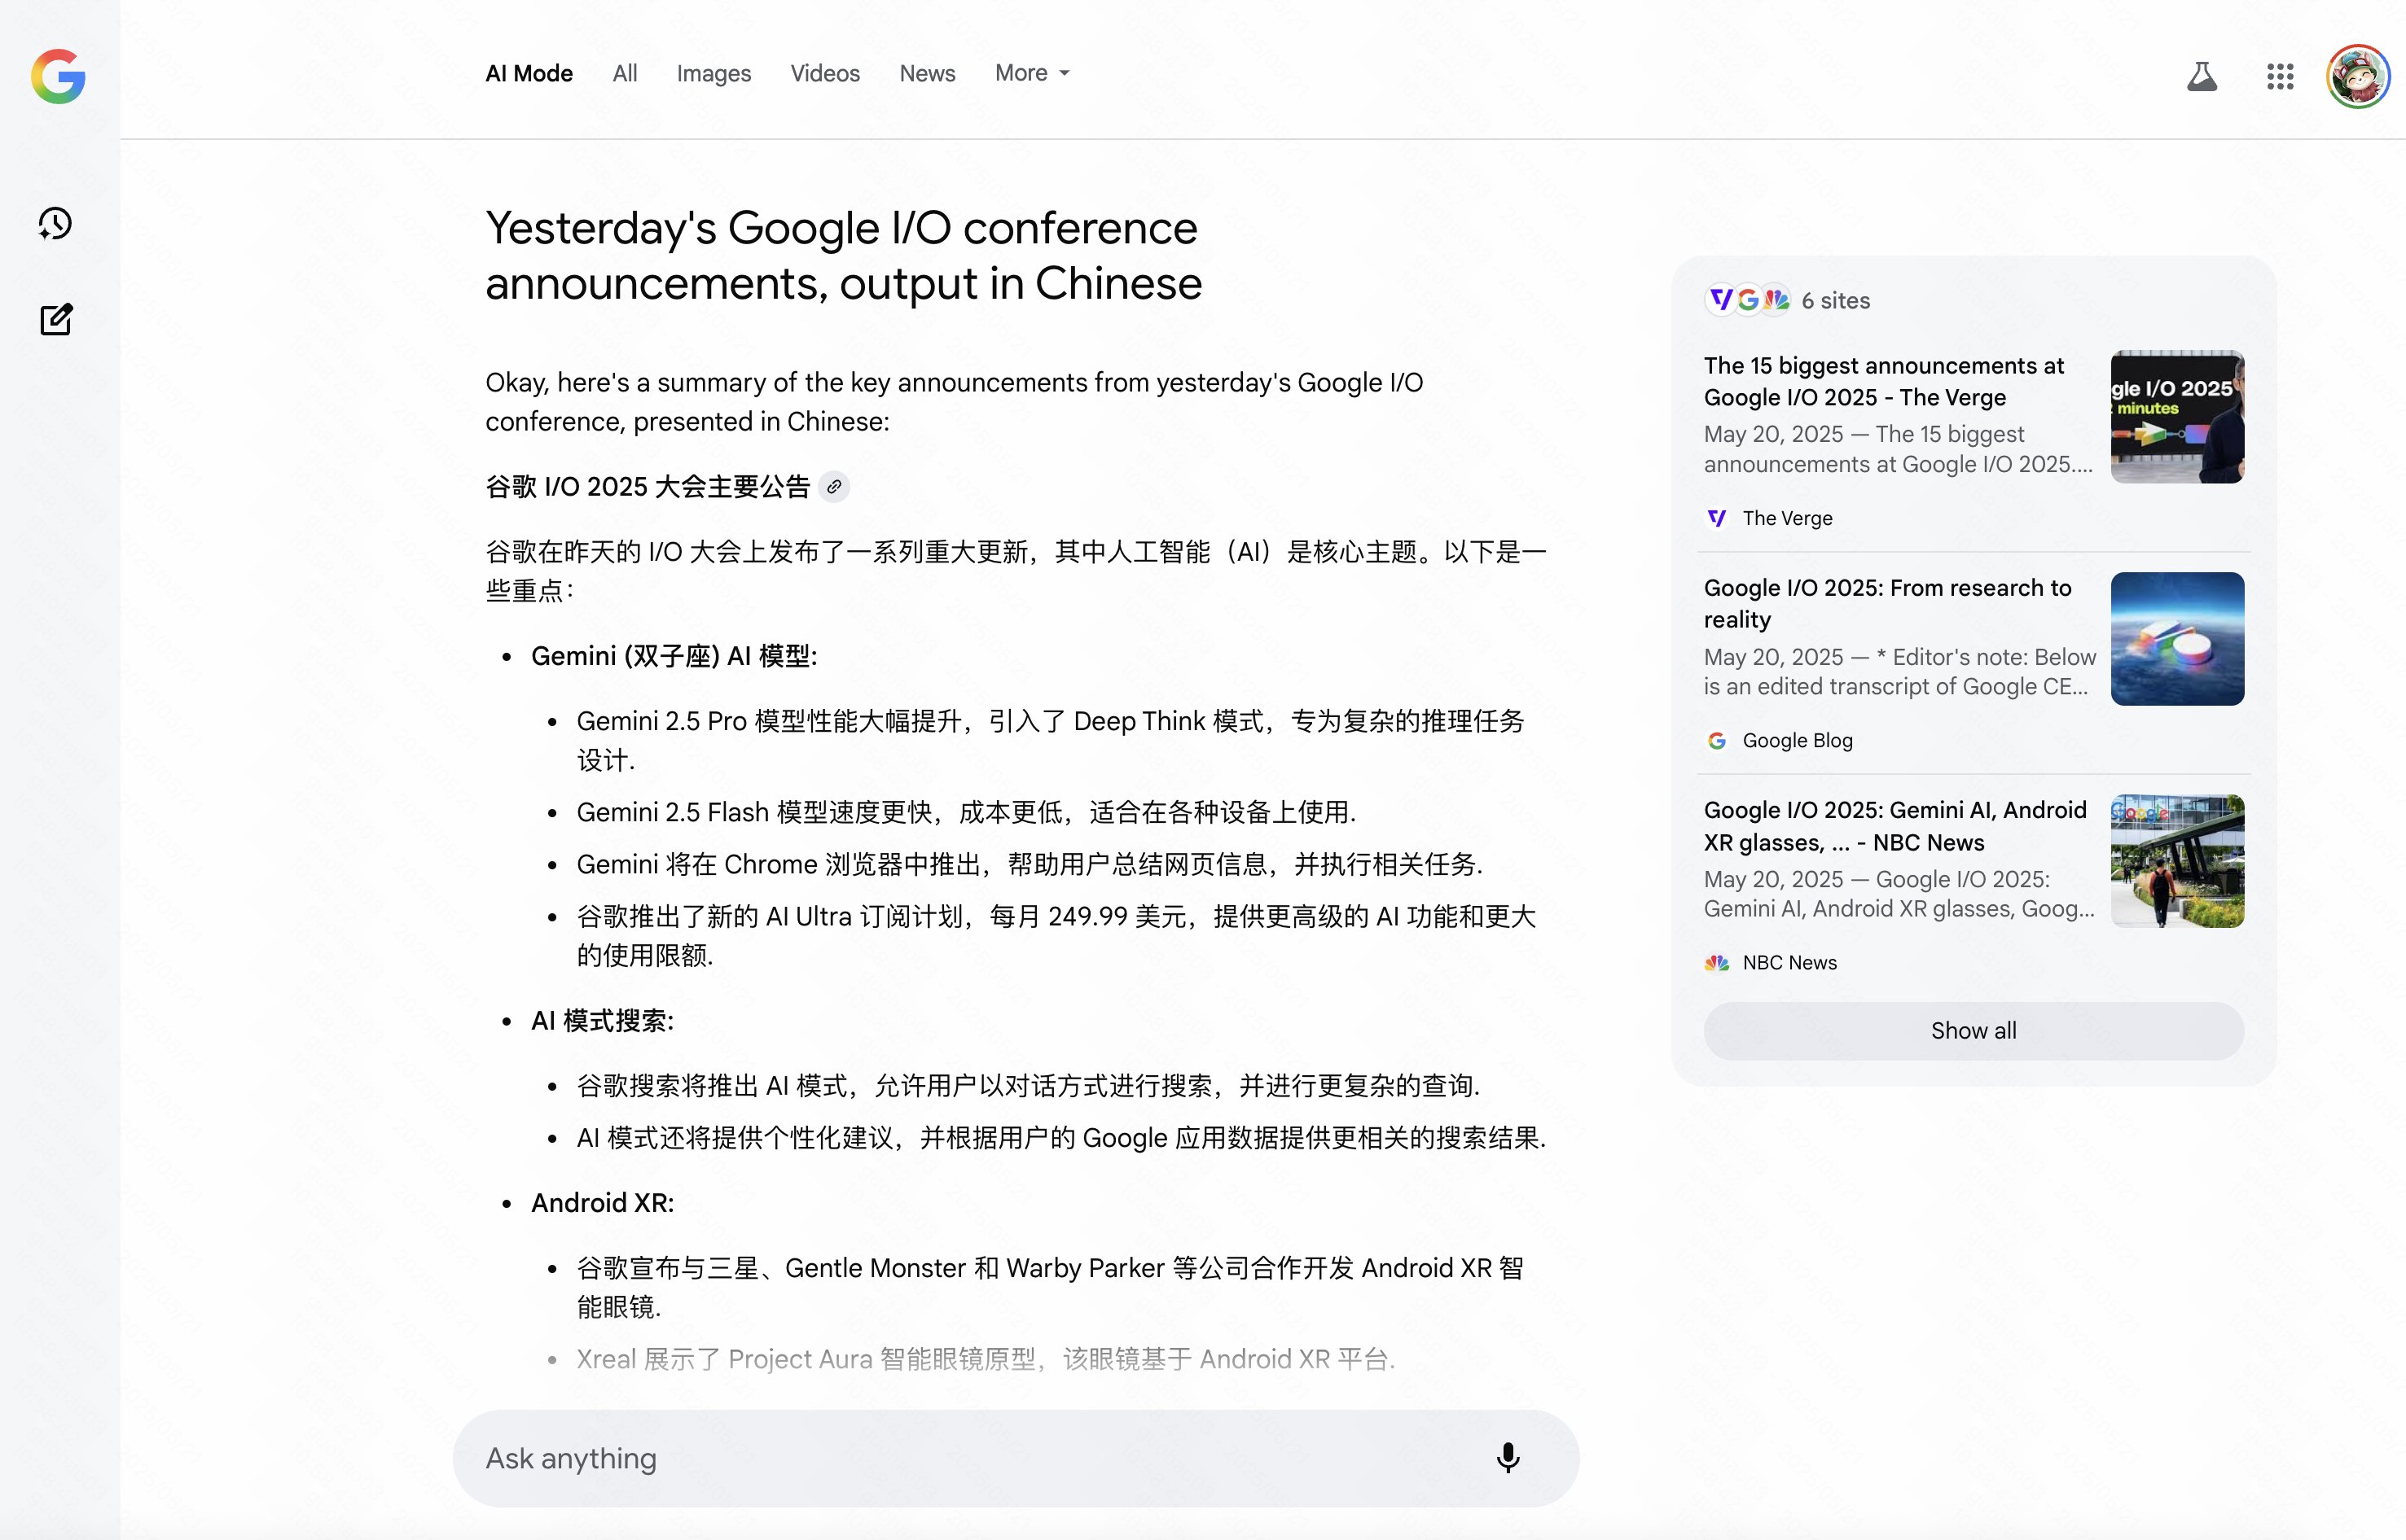
Task: Click The Verge source logo under first card
Action: 1717,518
